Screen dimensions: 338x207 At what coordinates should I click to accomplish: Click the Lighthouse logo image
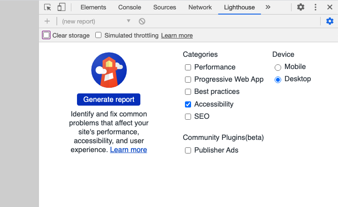point(109,70)
